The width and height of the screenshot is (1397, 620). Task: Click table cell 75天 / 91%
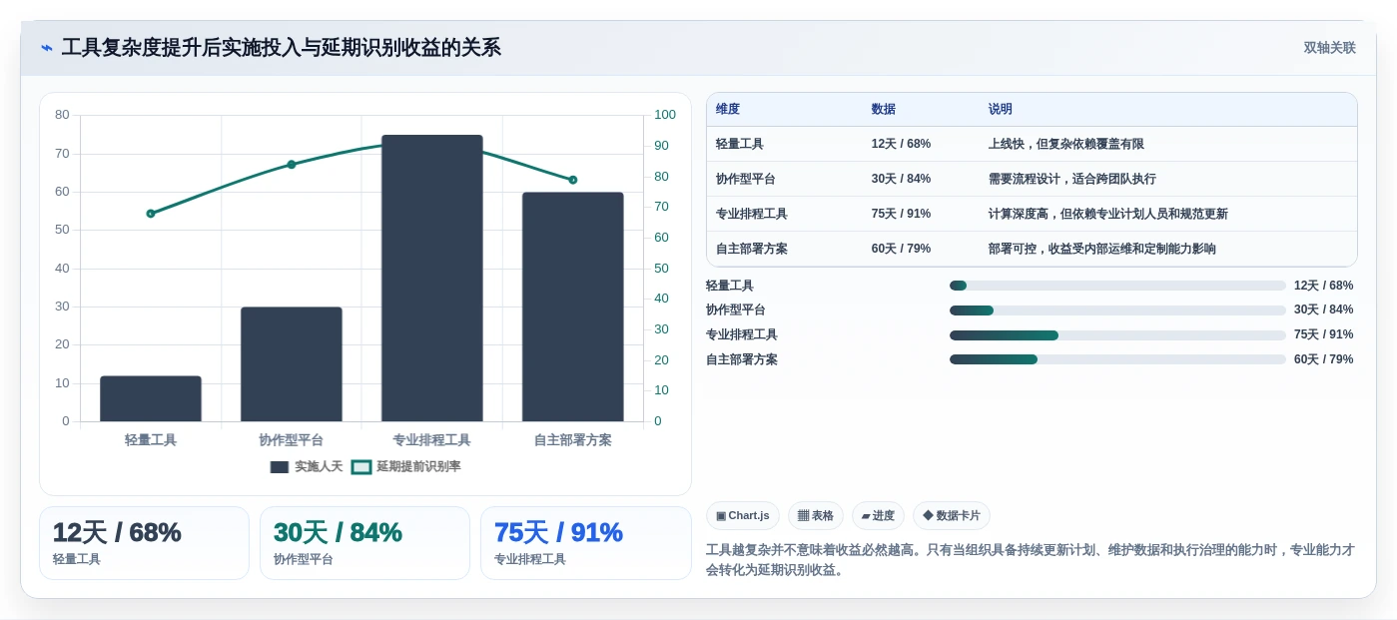click(x=901, y=215)
